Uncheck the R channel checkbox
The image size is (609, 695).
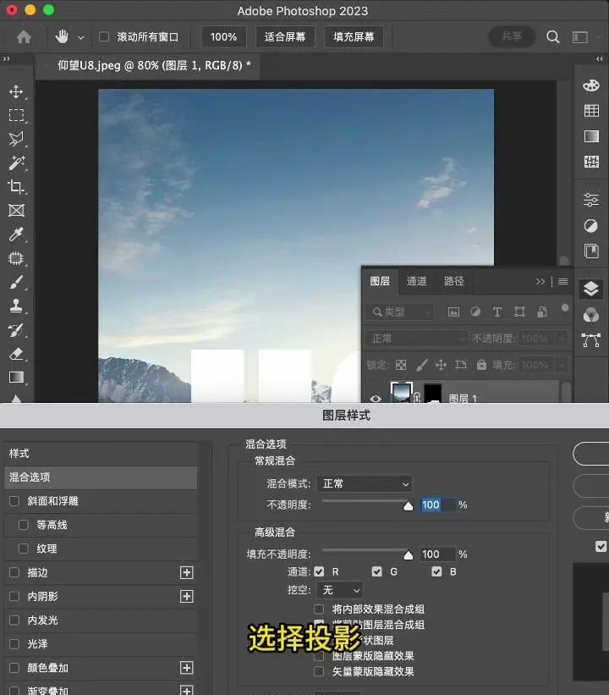click(319, 571)
